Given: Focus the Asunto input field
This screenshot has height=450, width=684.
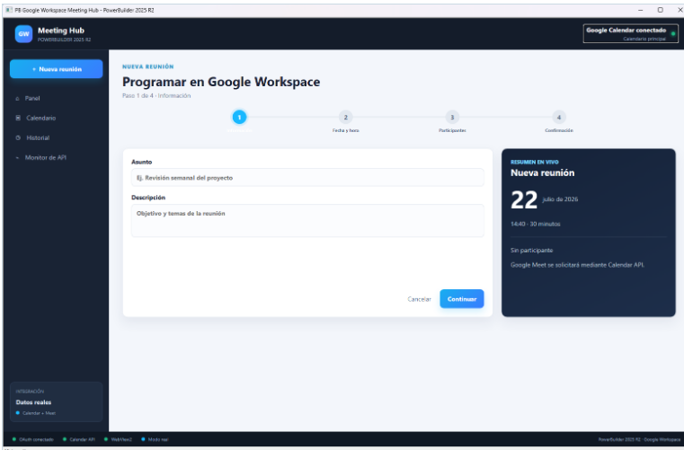Looking at the screenshot, I should (307, 178).
